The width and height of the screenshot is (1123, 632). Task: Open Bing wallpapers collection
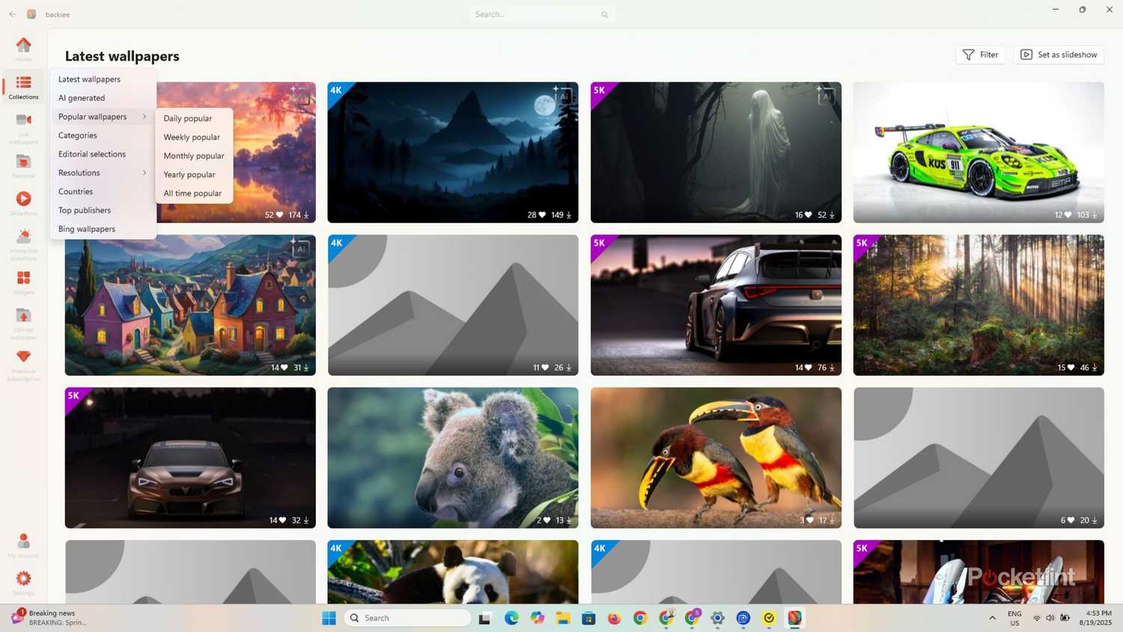click(87, 229)
